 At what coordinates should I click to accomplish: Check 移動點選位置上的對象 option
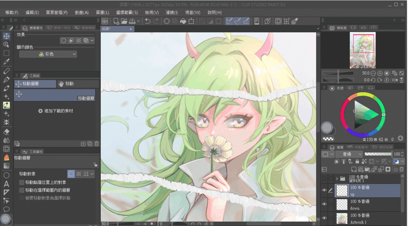pos(22,182)
